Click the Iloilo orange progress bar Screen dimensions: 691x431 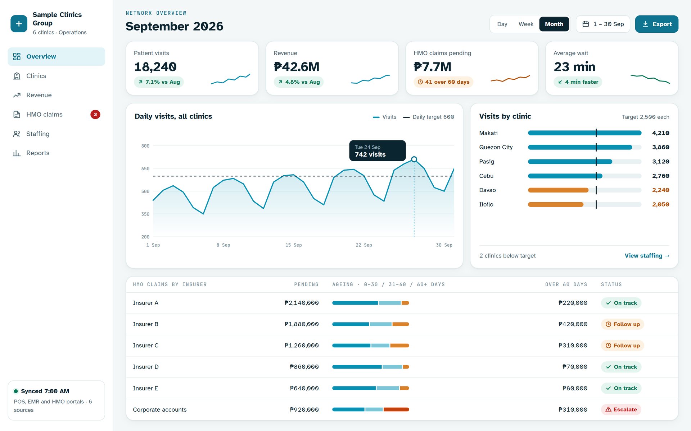coord(555,204)
